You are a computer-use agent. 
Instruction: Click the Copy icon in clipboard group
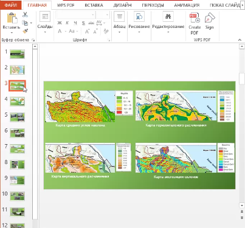[x=25, y=23]
